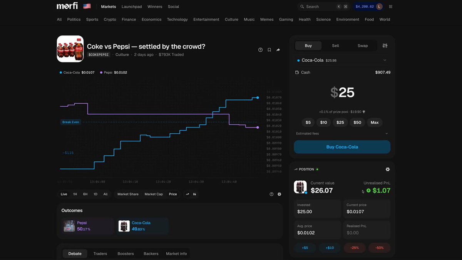This screenshot has height=260, width=462.
Task: Open chart help question mark
Action: coord(271,194)
